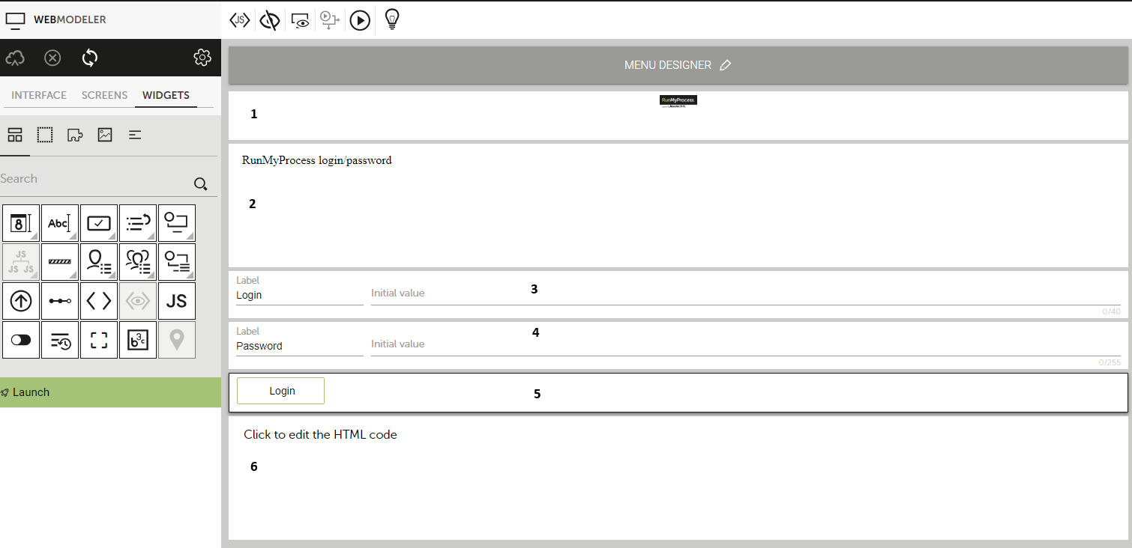The height and width of the screenshot is (548, 1132).
Task: Select the fullscreen widget icon
Action: [x=98, y=339]
